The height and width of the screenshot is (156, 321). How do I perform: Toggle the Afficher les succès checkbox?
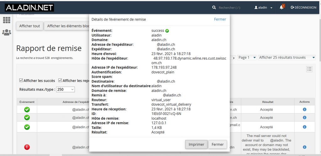[21, 80]
